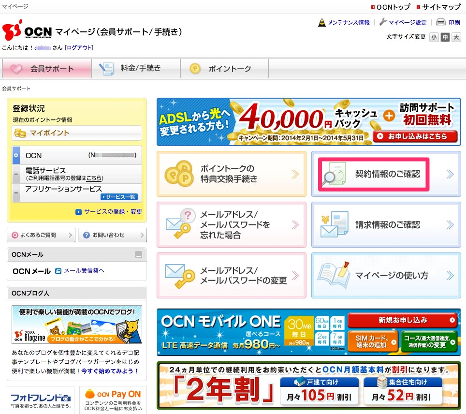
Task: Click the envelope key icon for パスワードの変更
Action: coord(180,276)
